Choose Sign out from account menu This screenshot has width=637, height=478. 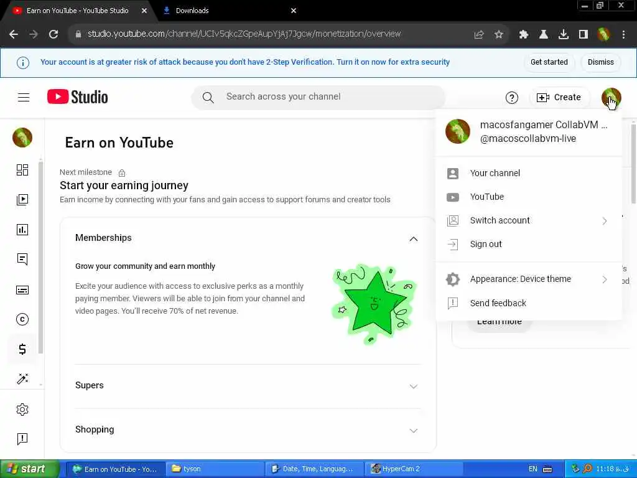pyautogui.click(x=529, y=244)
